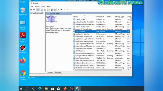This screenshot has height=91, width=163.
Task: Click the taskbar Search magnifier icon
Action: (27, 89)
